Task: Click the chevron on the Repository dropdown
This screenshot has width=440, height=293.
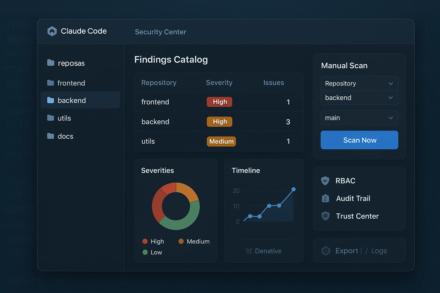Action: (391, 84)
